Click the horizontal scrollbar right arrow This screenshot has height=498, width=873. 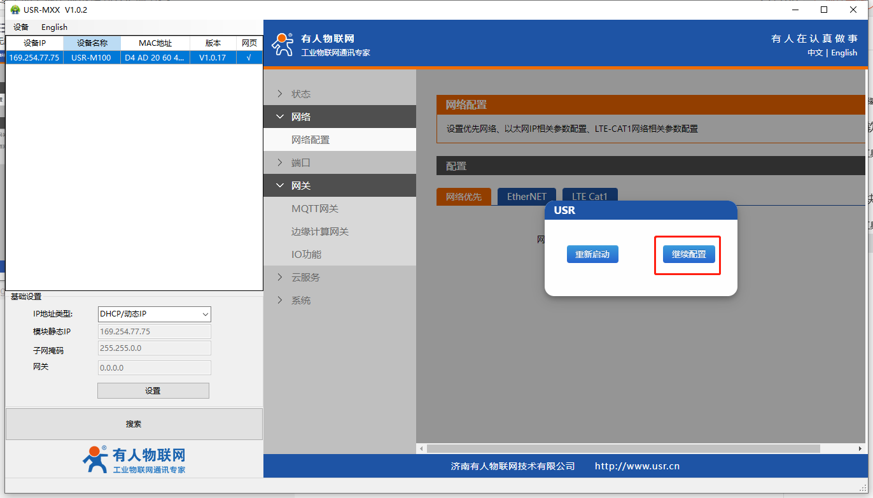click(x=860, y=448)
